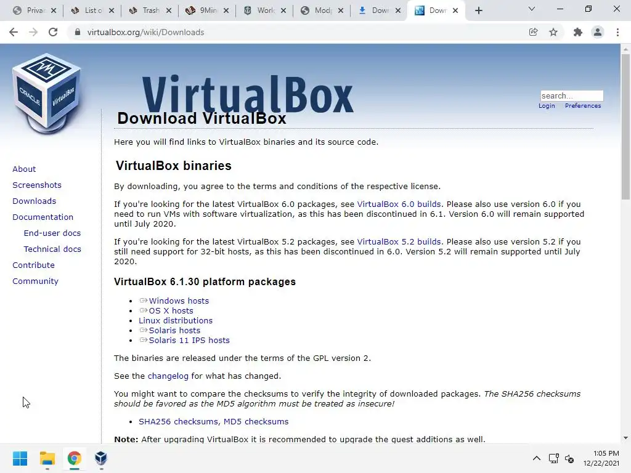
Task: View site security lock info
Action: (78, 32)
